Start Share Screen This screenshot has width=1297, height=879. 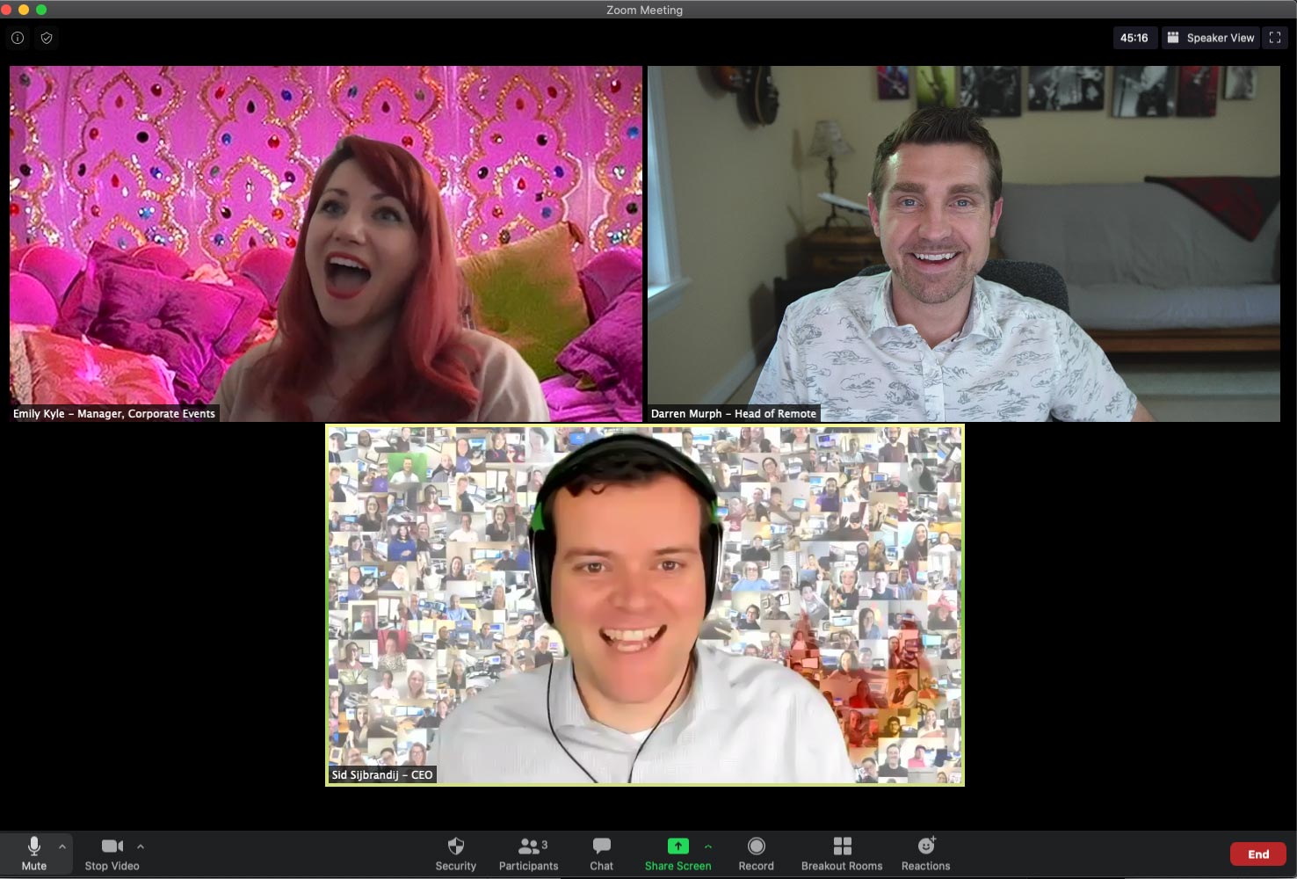coord(677,853)
